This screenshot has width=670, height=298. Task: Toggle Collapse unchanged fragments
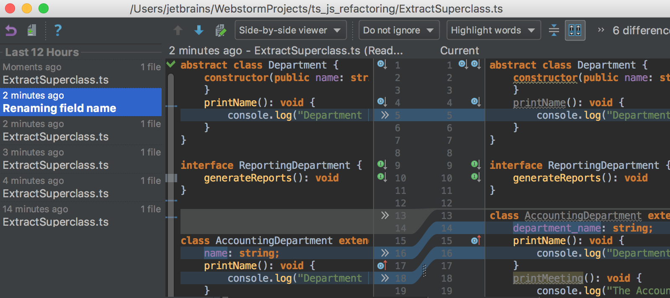554,31
